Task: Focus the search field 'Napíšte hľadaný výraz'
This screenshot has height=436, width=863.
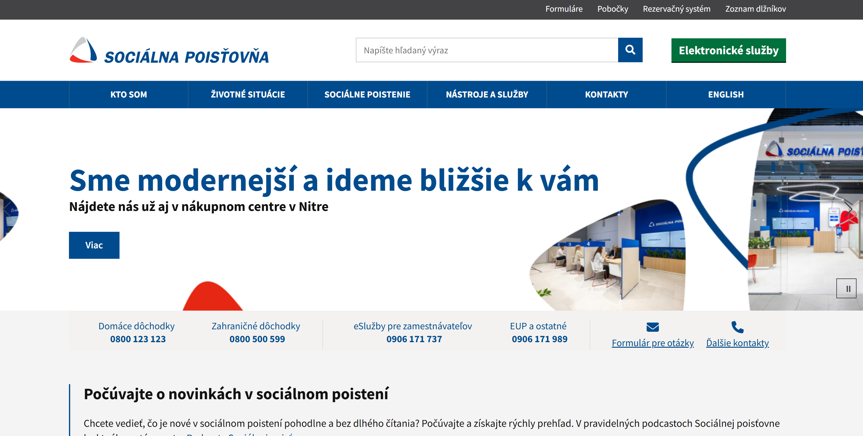Action: click(x=486, y=50)
